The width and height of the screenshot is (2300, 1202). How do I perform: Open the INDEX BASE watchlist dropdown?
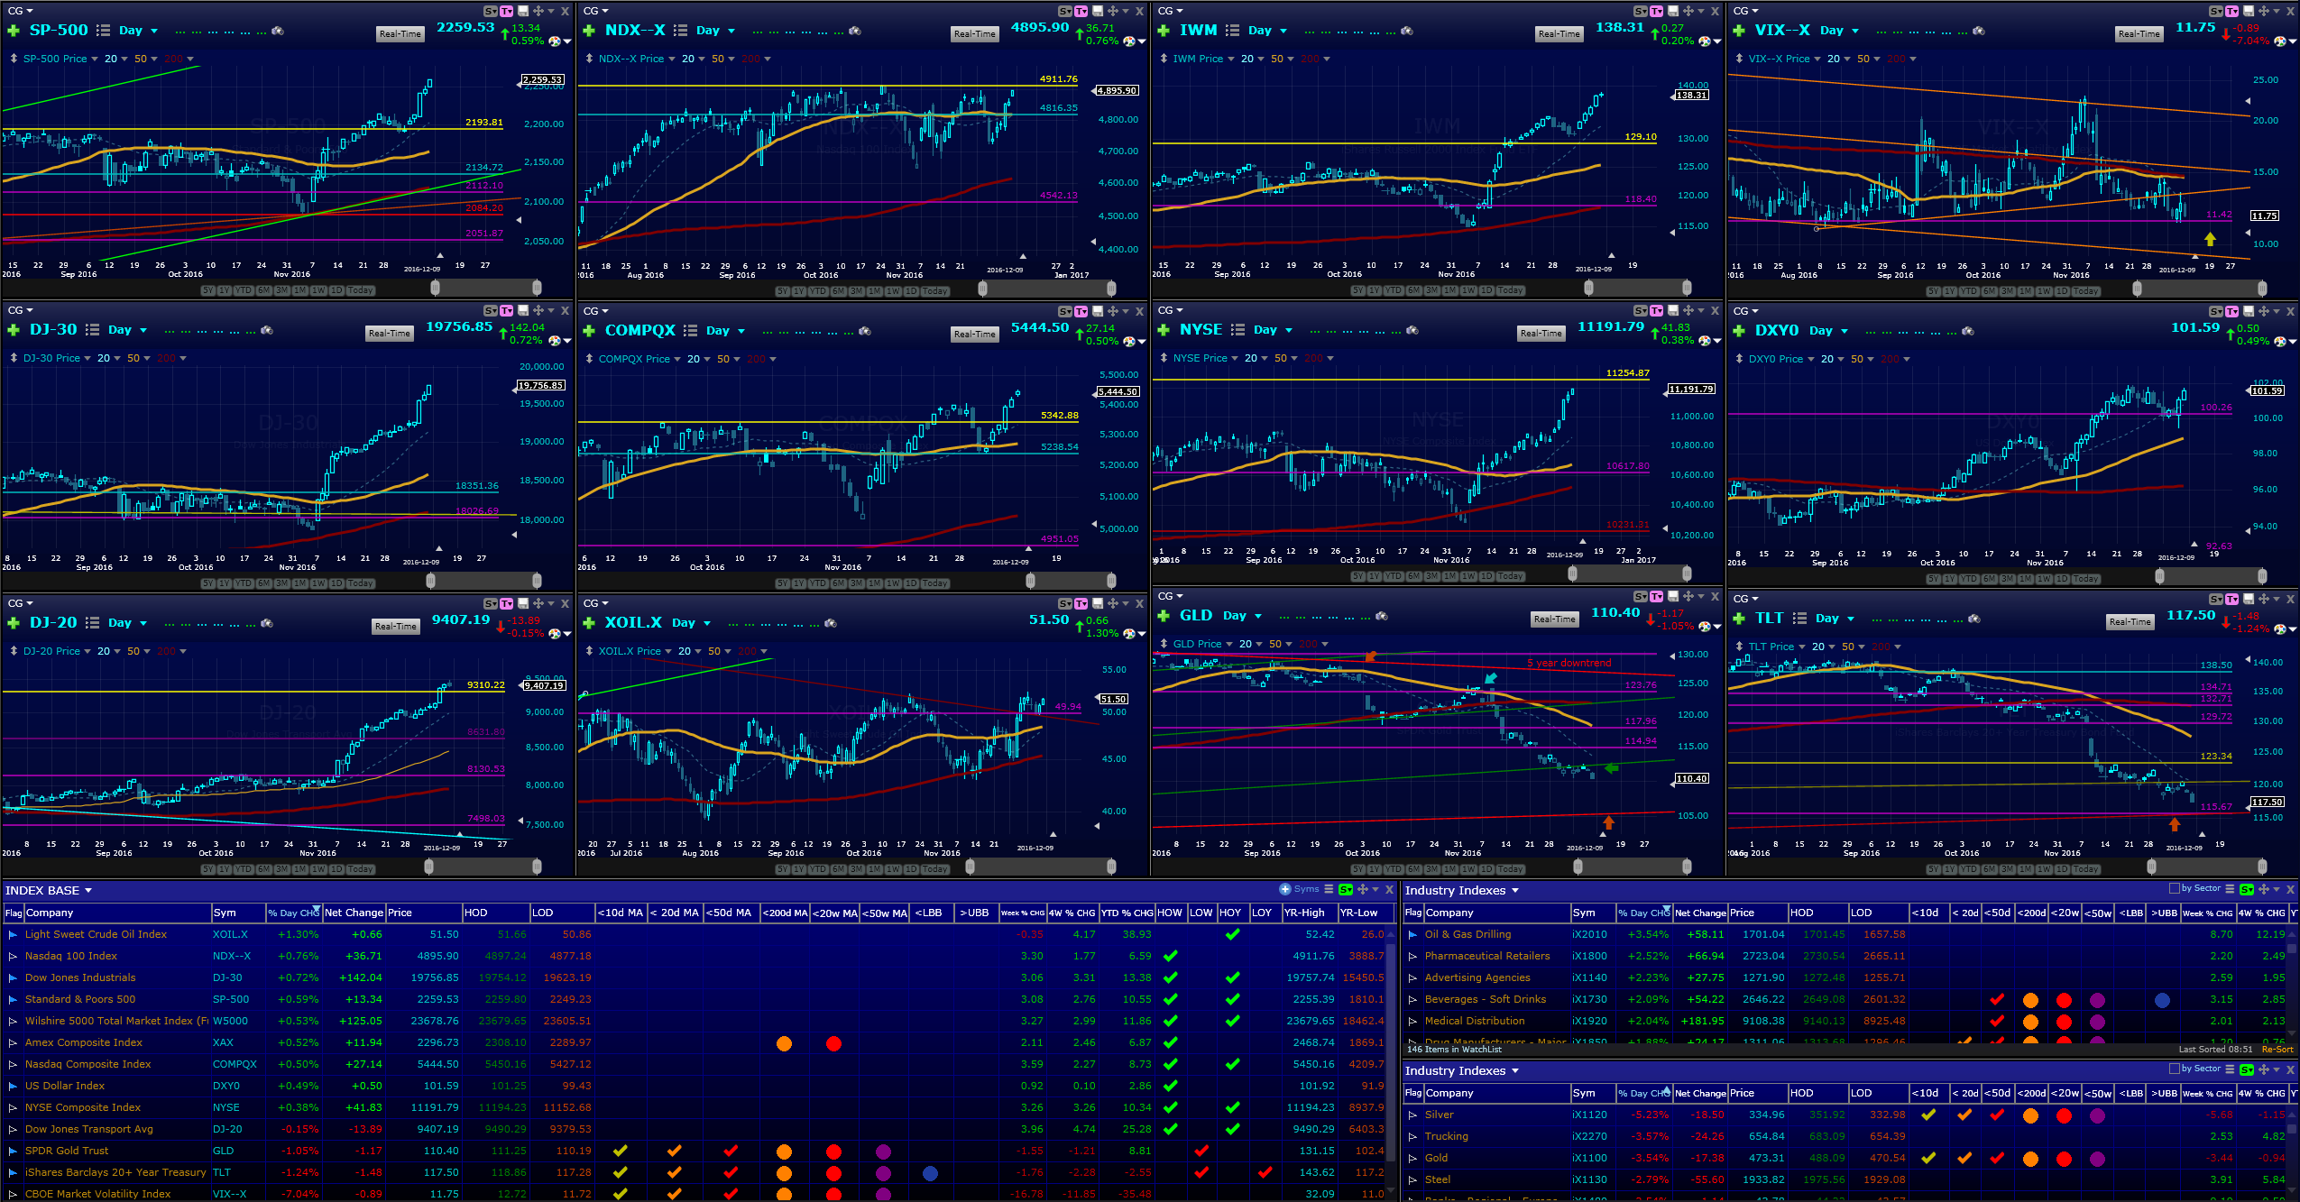[x=49, y=890]
